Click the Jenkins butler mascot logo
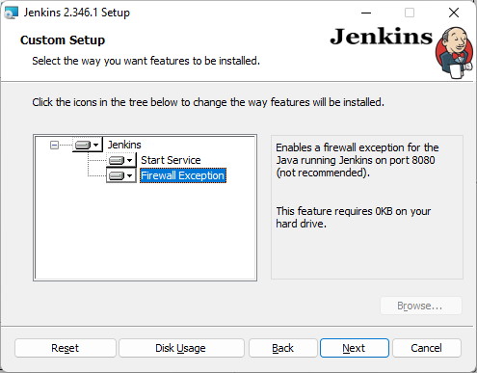The image size is (477, 373). click(455, 53)
